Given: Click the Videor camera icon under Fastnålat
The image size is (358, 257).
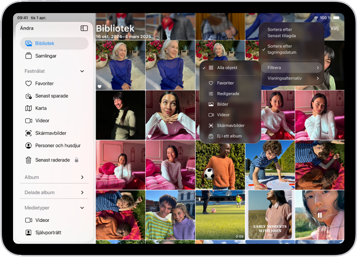Looking at the screenshot, I should (x=29, y=120).
